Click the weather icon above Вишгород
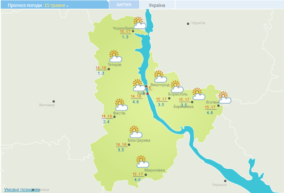Screen dimensions: 284x193 pyautogui.click(x=160, y=76)
